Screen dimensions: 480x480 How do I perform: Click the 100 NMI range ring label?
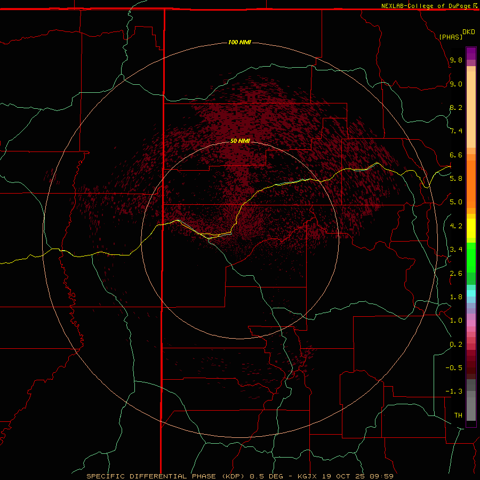[239, 42]
